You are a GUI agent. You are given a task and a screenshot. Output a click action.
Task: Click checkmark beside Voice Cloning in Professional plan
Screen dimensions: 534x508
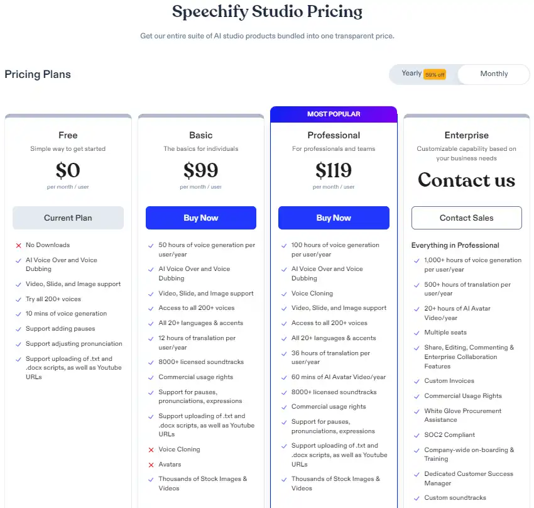[284, 294]
